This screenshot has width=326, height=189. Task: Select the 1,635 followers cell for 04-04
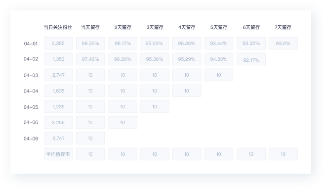pos(58,91)
